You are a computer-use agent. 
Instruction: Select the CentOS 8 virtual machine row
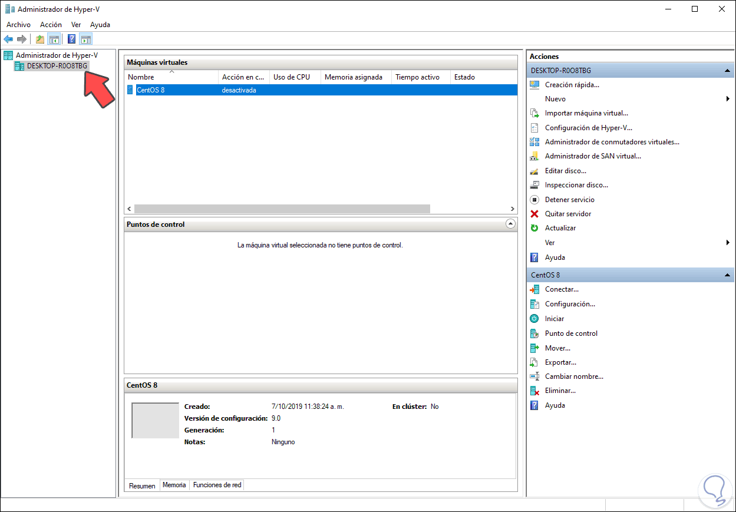(x=321, y=90)
